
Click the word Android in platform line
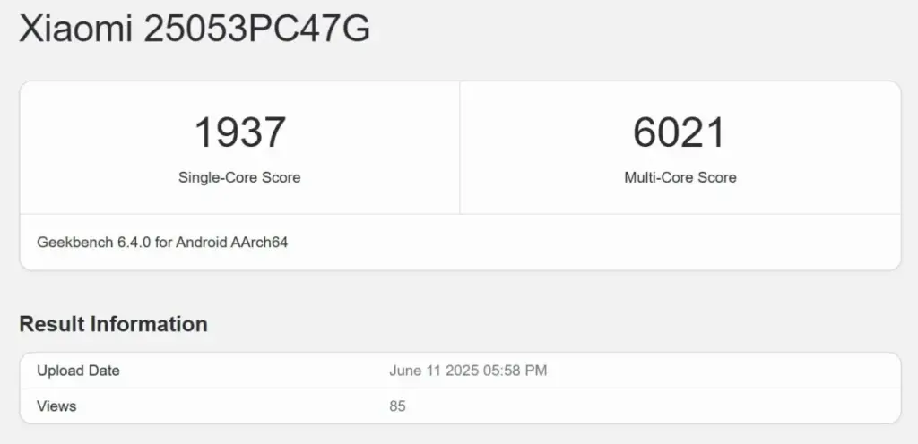pyautogui.click(x=200, y=242)
